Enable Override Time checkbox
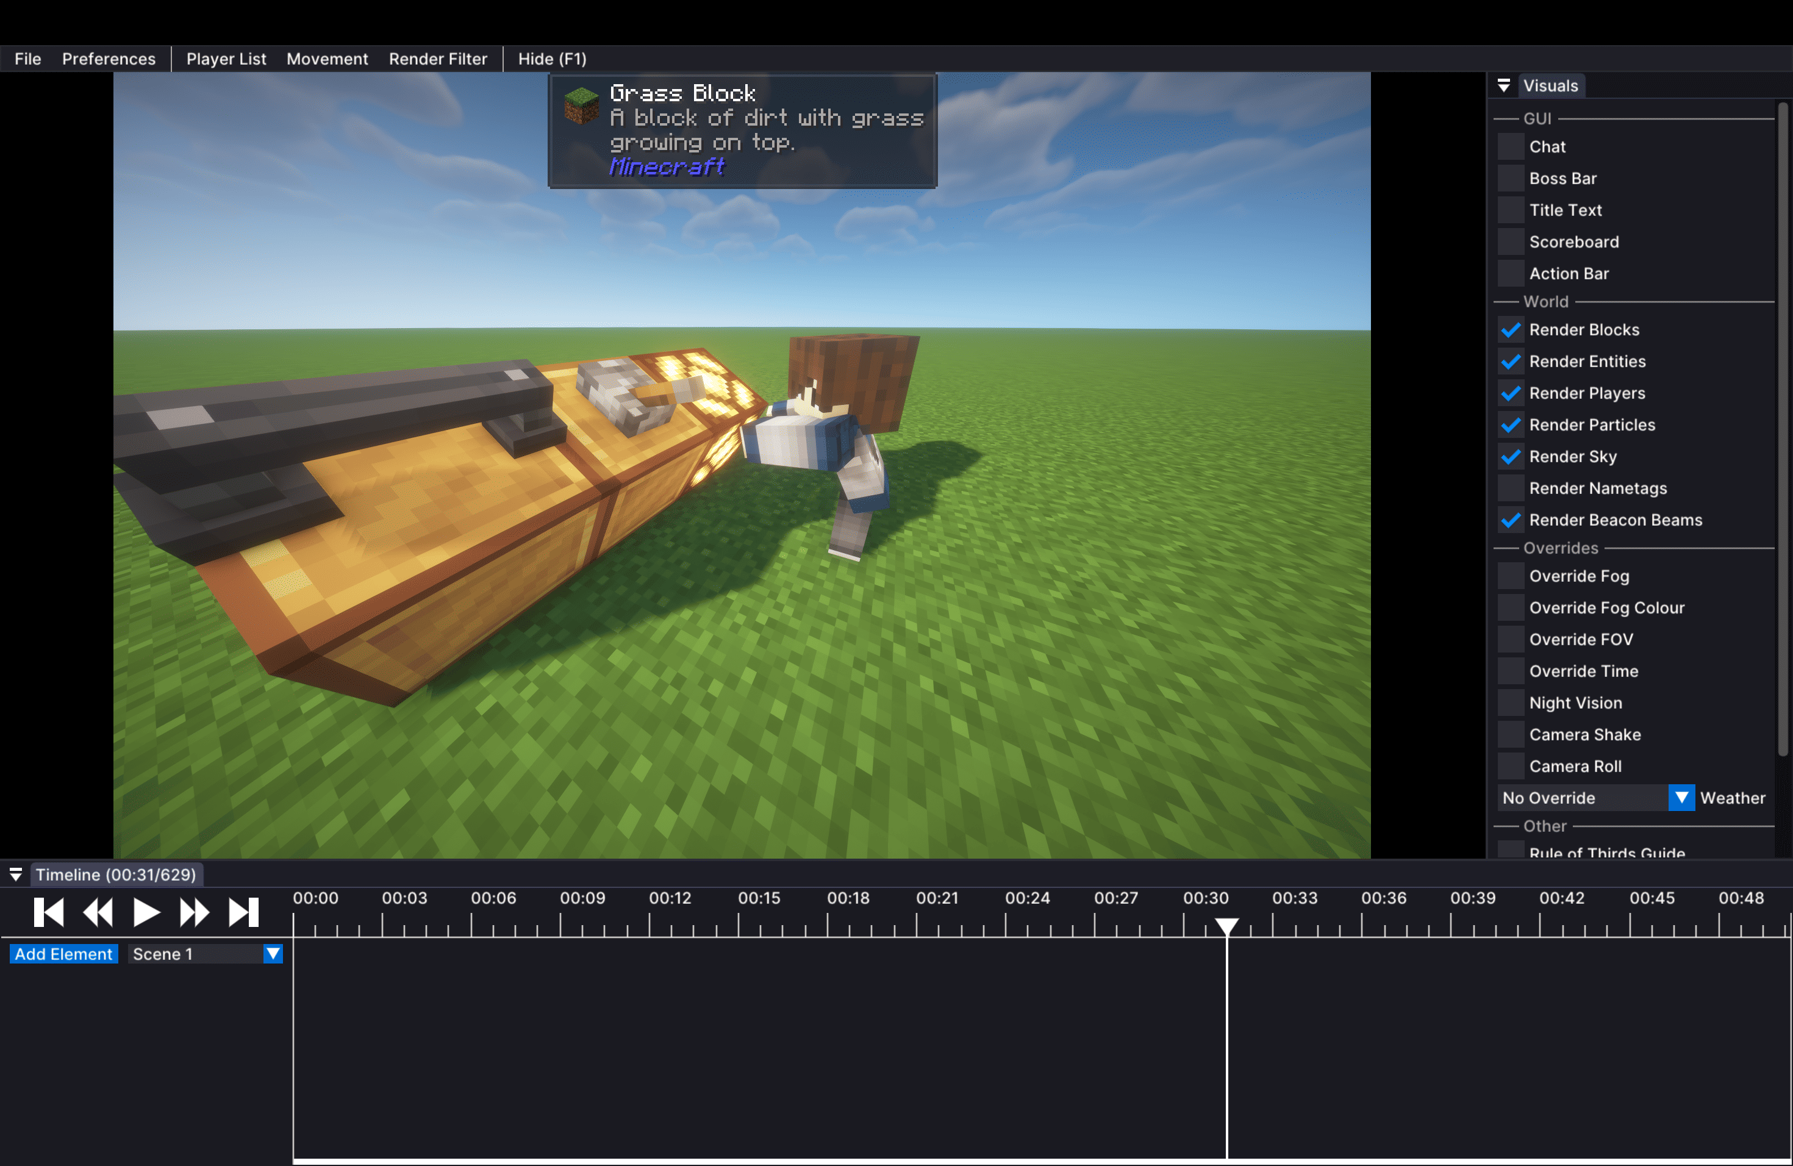 [1511, 671]
